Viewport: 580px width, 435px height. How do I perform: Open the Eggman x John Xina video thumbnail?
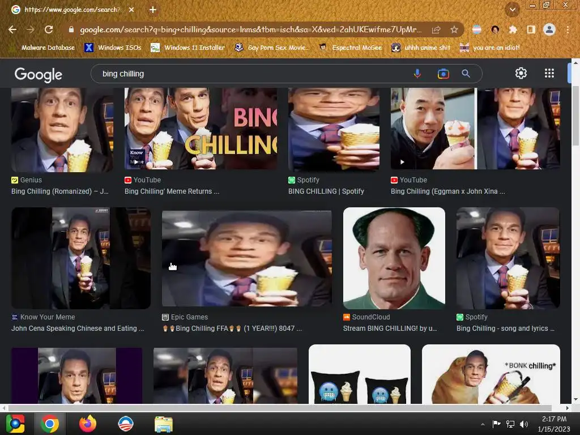tap(475, 129)
